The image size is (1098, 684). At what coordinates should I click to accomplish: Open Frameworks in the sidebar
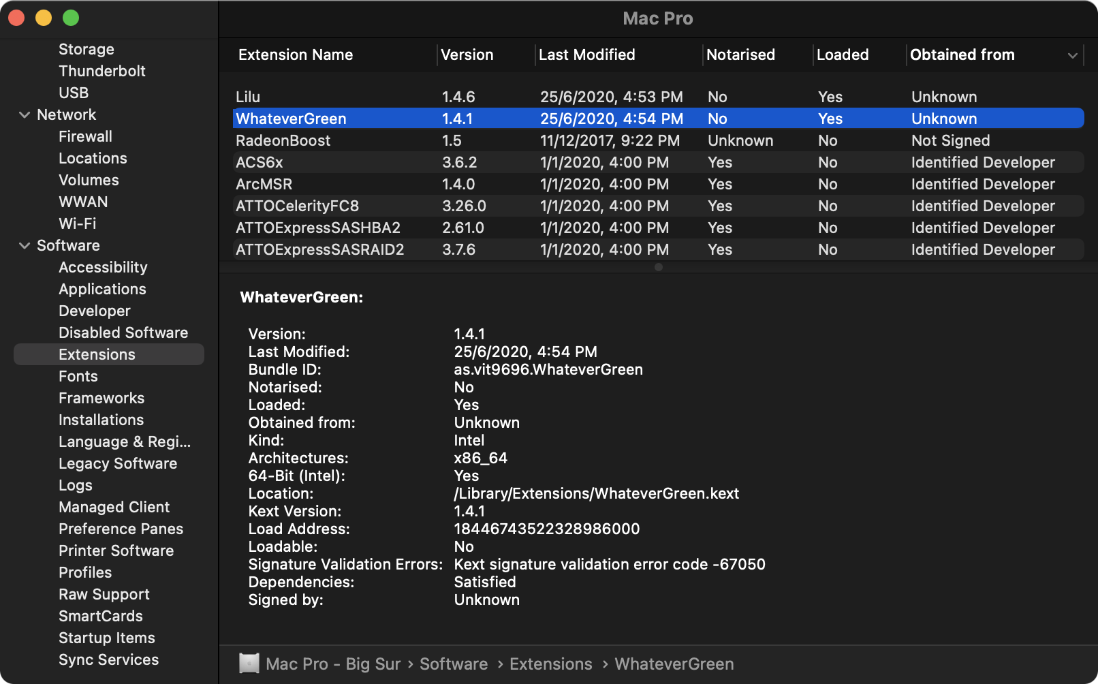101,398
